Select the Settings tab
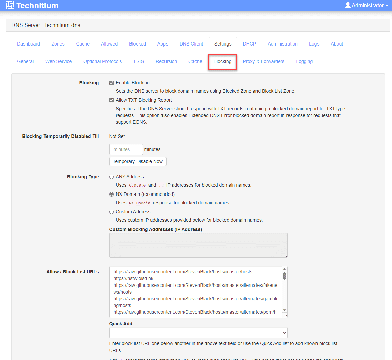Viewport: 392px width, 360px height. 223,44
